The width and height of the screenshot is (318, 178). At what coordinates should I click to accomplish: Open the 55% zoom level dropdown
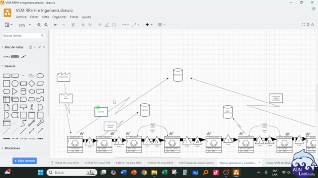[x=24, y=25]
